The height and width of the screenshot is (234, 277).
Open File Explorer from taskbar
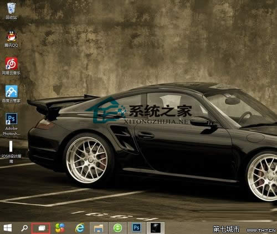[99, 228]
